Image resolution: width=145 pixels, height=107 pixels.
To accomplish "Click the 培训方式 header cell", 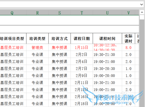I will (x=59, y=38).
